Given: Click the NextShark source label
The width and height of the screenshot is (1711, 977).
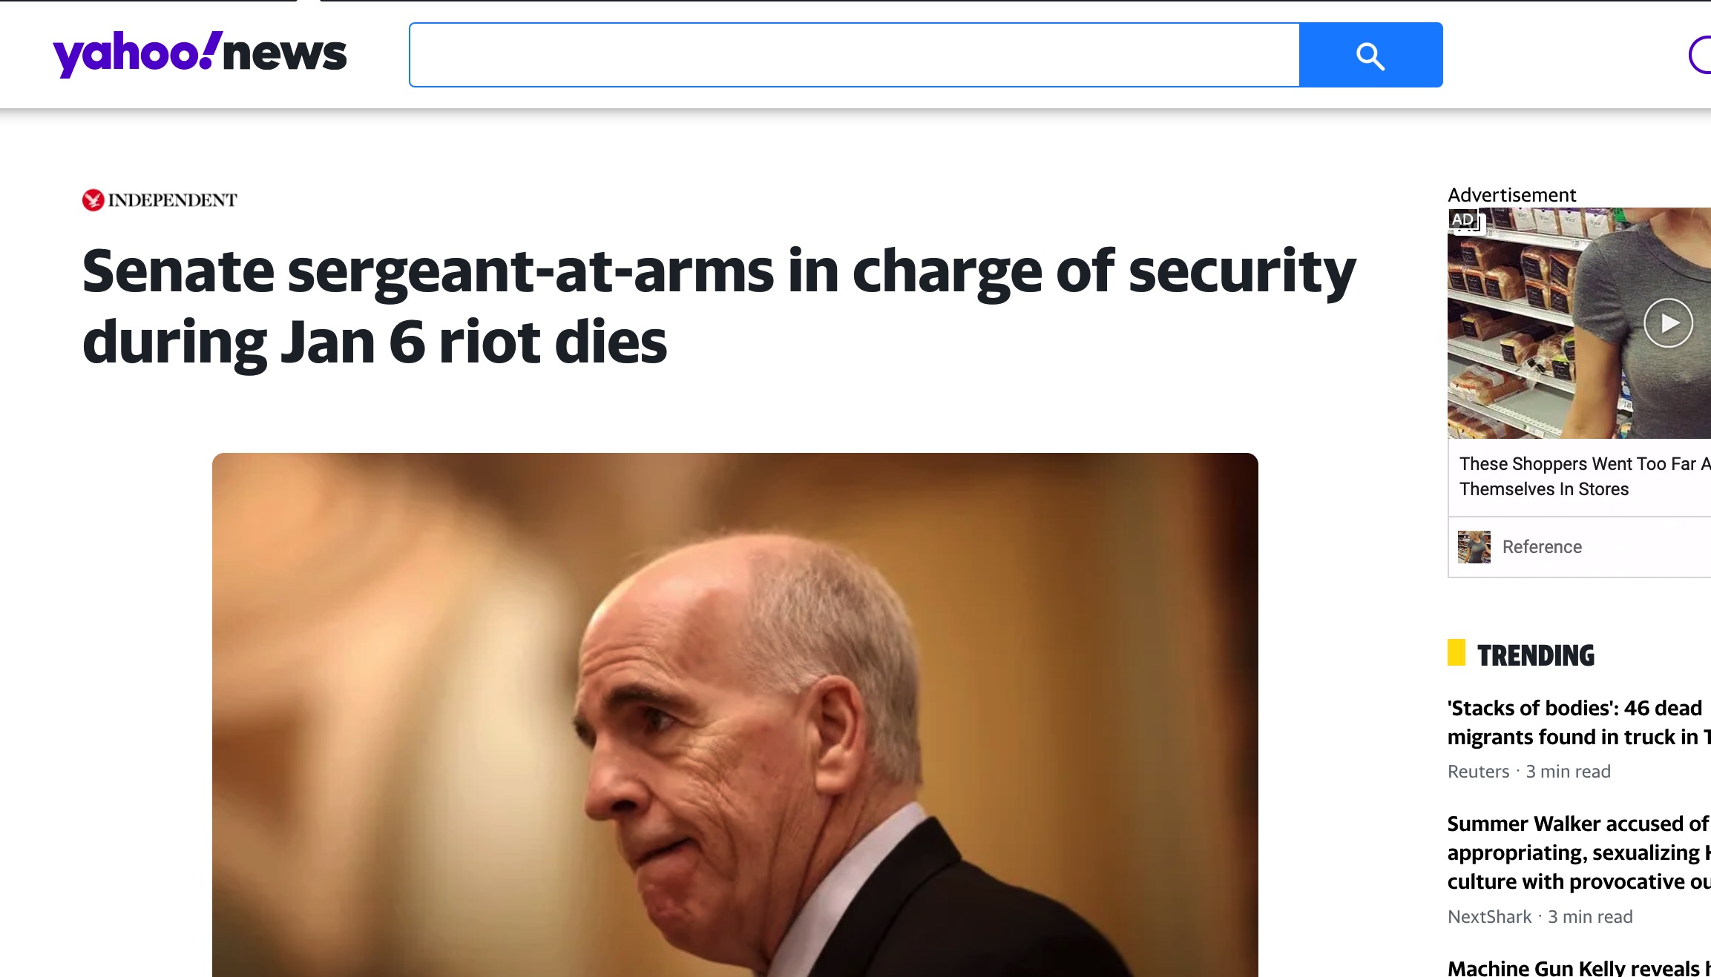Looking at the screenshot, I should pyautogui.click(x=1489, y=917).
